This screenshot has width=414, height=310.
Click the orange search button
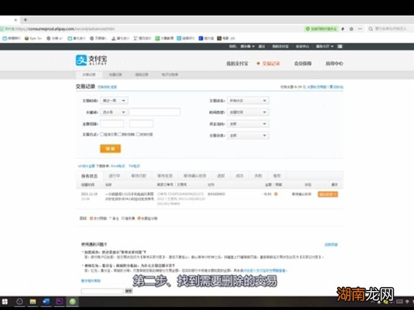[111, 149]
